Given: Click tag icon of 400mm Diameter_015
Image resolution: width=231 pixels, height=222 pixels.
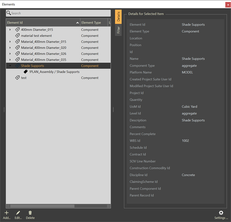Looking at the screenshot, I should (17, 30).
